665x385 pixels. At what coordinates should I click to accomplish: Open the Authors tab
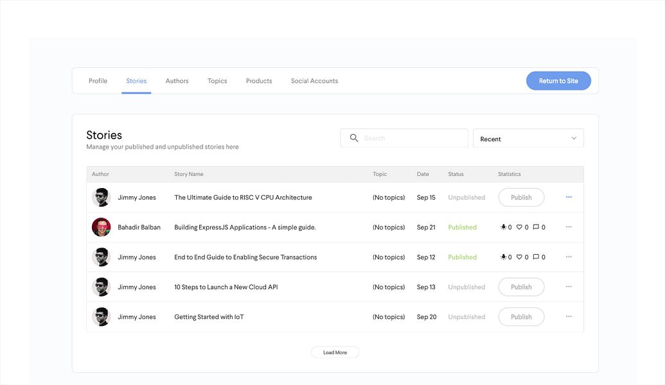[177, 81]
